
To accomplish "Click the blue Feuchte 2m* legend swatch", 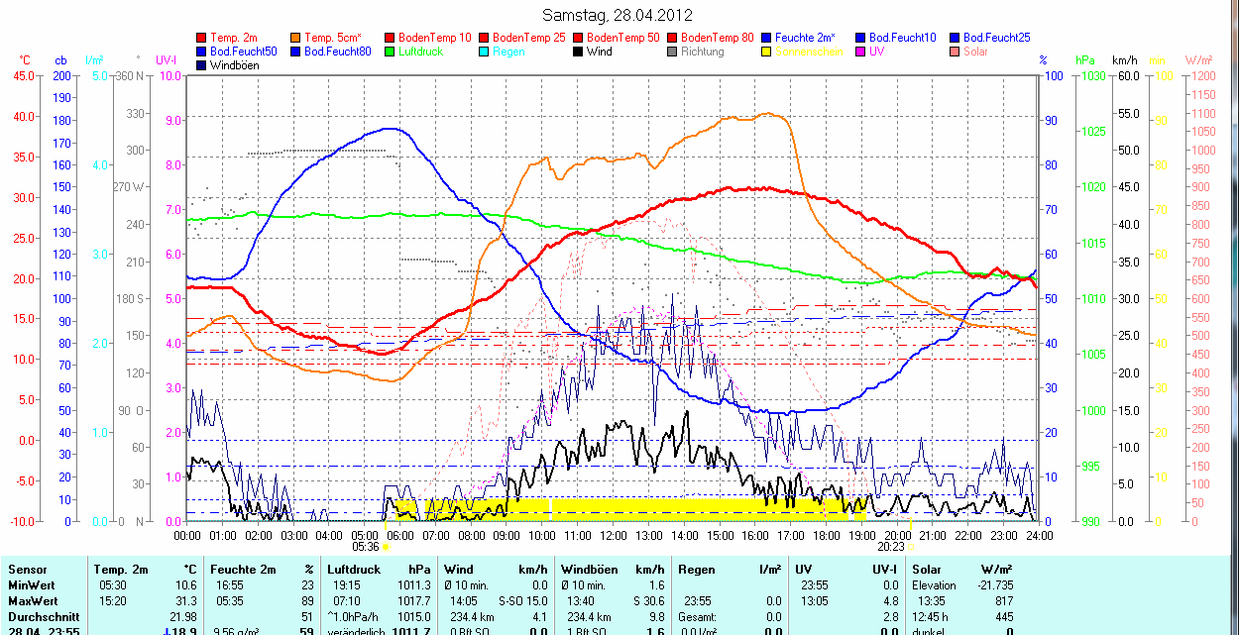I will point(767,38).
